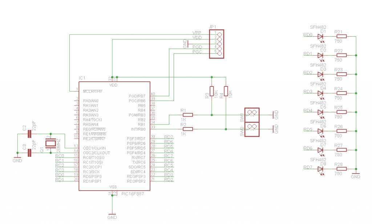The height and width of the screenshot is (224, 372).
Task: Click the VPP net label
Action: (197, 33)
